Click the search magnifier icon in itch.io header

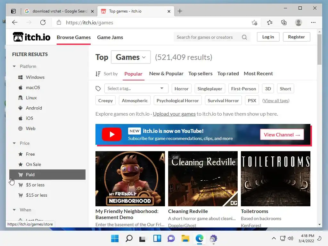coord(244,37)
